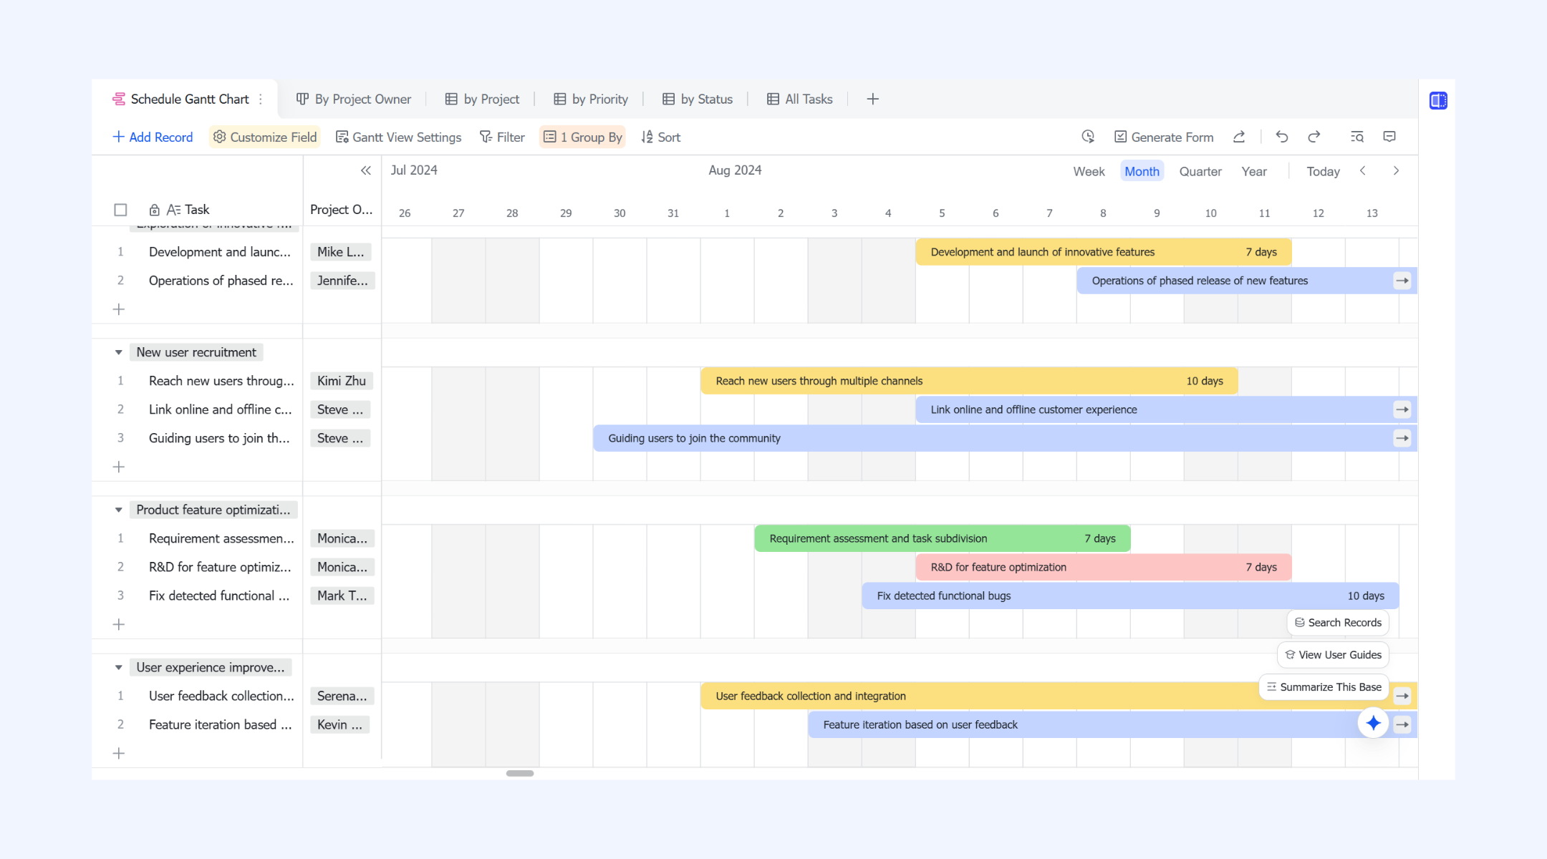Click Generate Form button
The width and height of the screenshot is (1547, 859).
point(1164,137)
